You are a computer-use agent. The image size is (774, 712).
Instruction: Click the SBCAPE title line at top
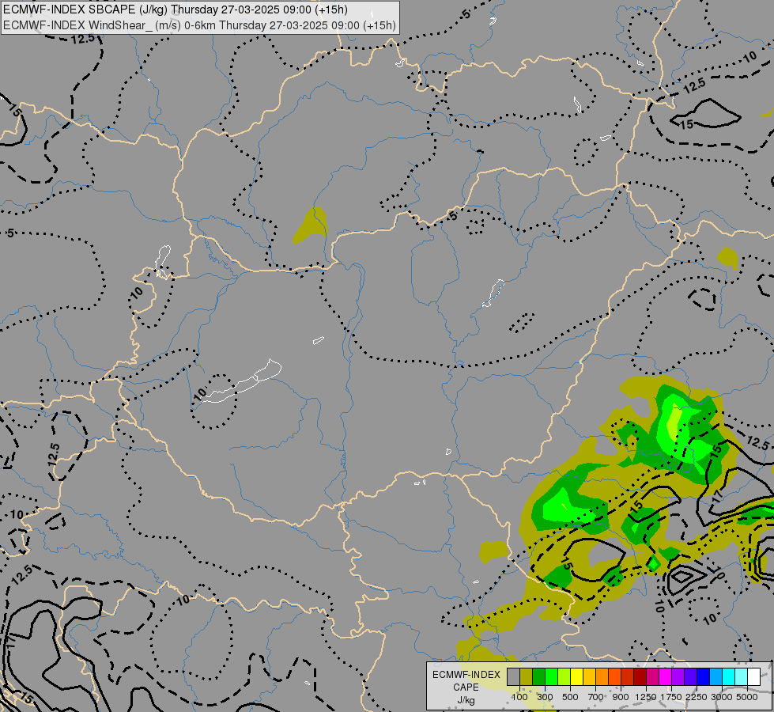pos(176,9)
